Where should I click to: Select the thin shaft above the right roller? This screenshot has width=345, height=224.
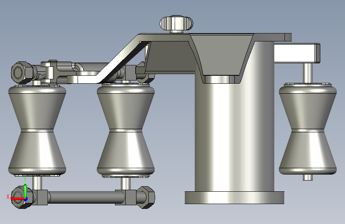click(308, 73)
